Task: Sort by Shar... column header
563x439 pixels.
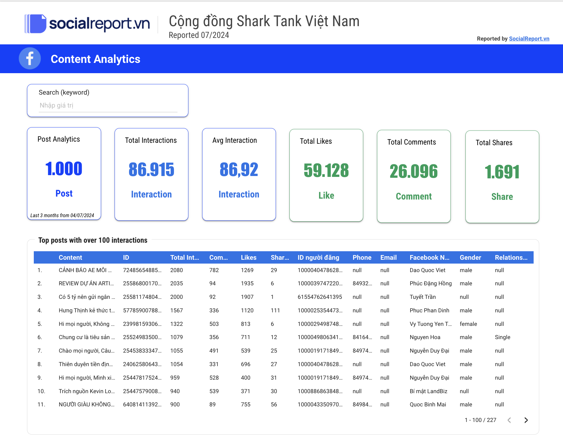Action: point(280,257)
